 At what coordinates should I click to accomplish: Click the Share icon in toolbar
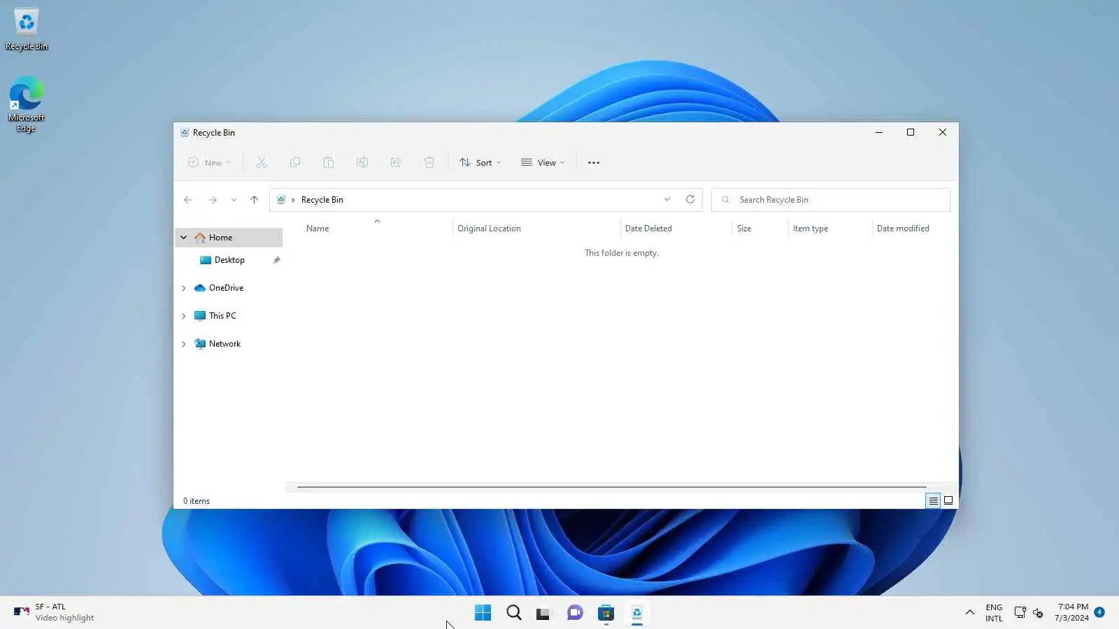point(396,163)
